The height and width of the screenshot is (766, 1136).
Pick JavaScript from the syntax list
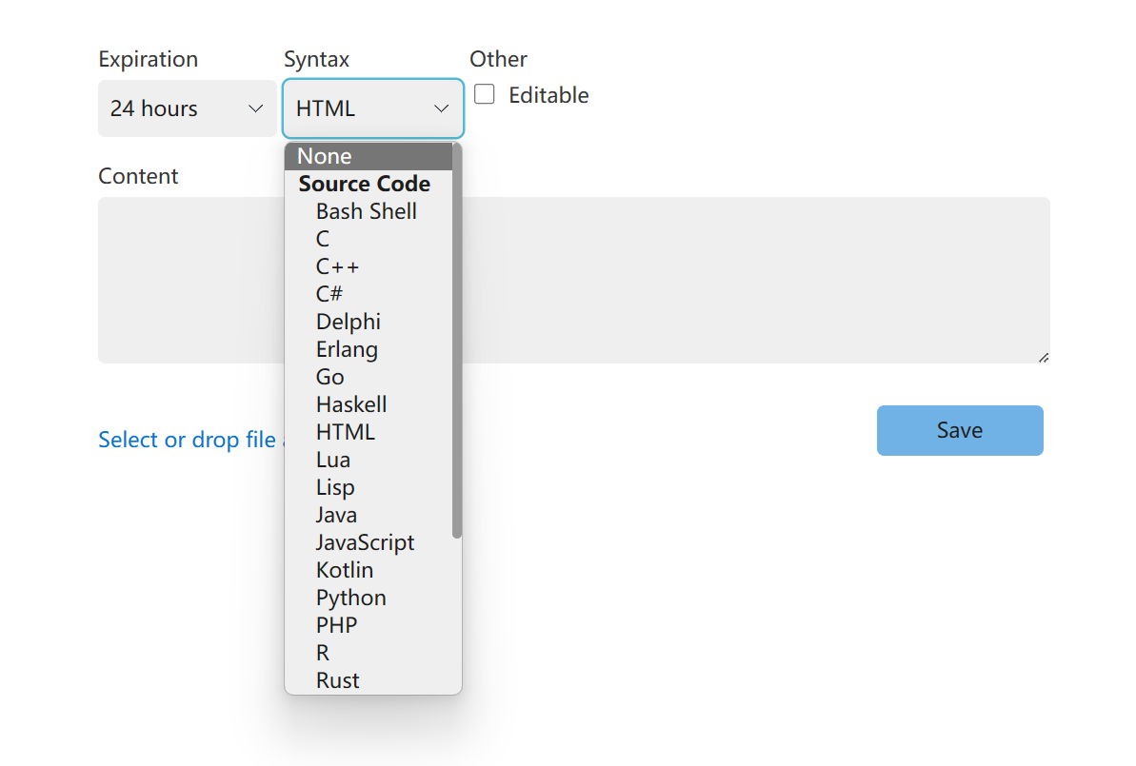(365, 542)
